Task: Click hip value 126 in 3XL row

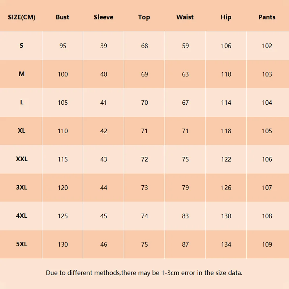Action: [x=226, y=187]
